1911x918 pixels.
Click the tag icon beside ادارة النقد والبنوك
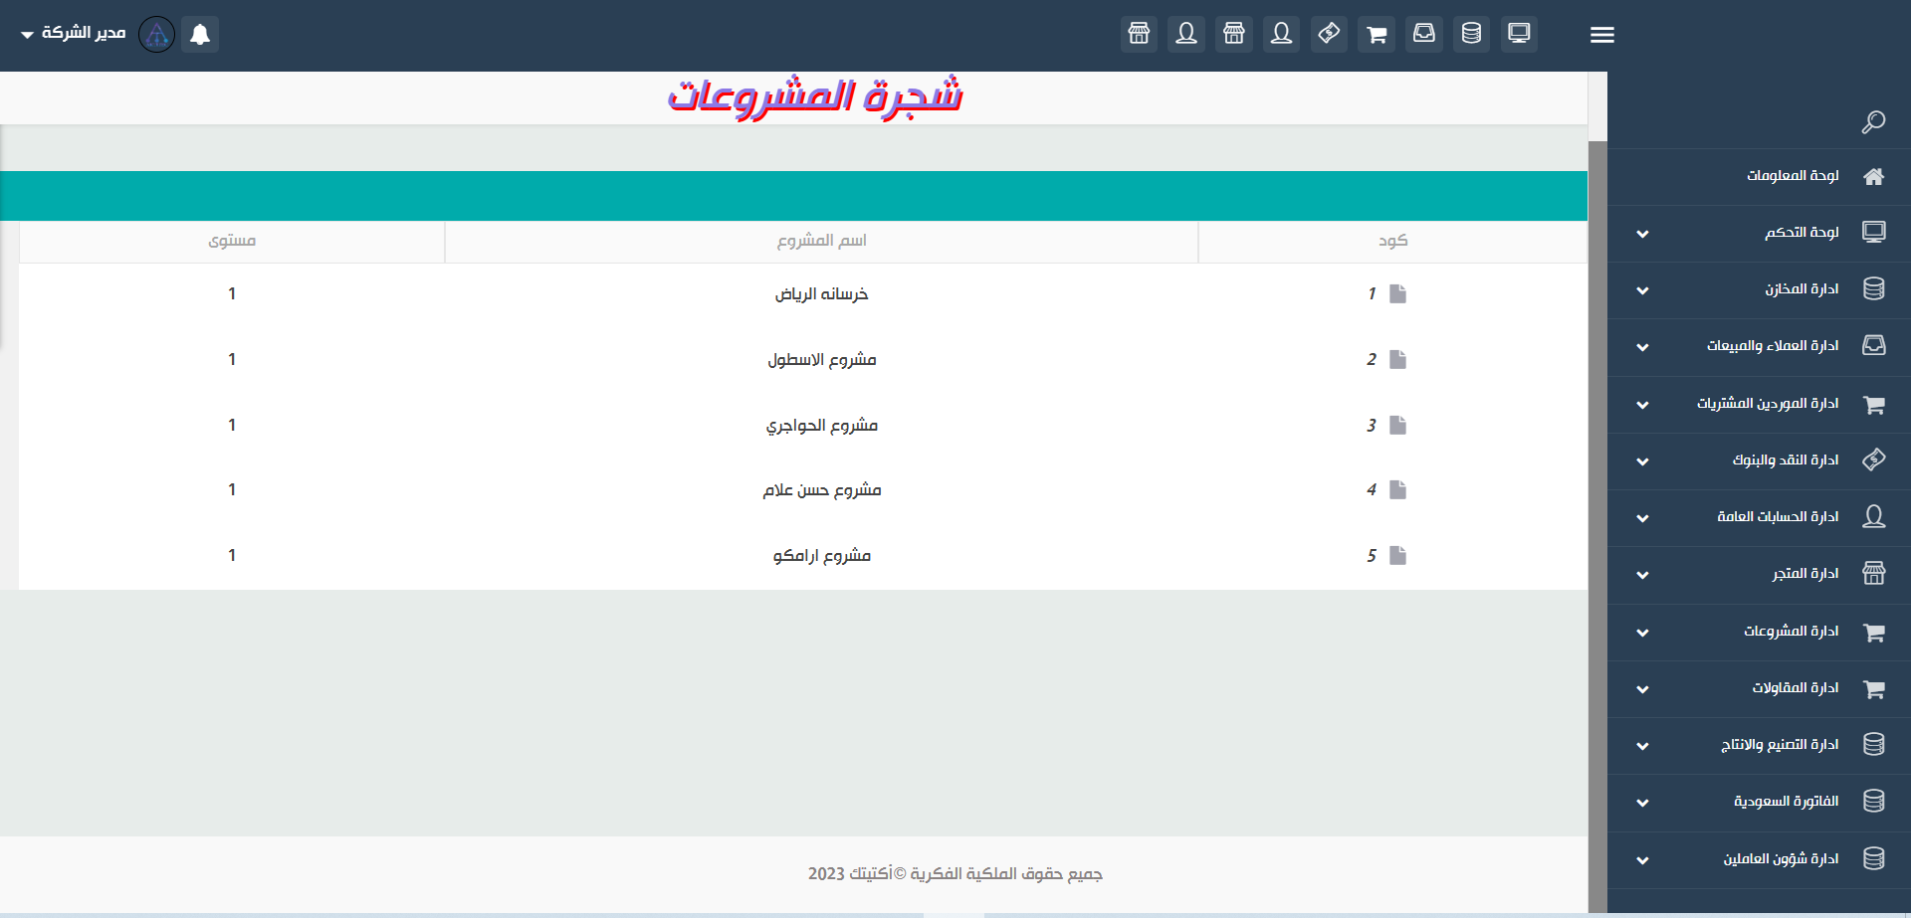(1874, 459)
